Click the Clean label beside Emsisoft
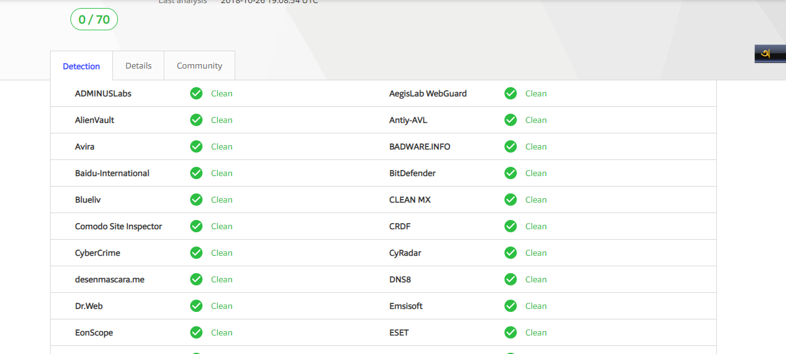 [x=536, y=306]
